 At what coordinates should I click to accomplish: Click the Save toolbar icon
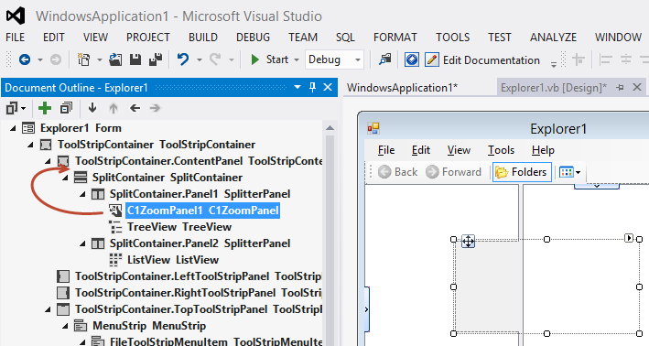(135, 59)
